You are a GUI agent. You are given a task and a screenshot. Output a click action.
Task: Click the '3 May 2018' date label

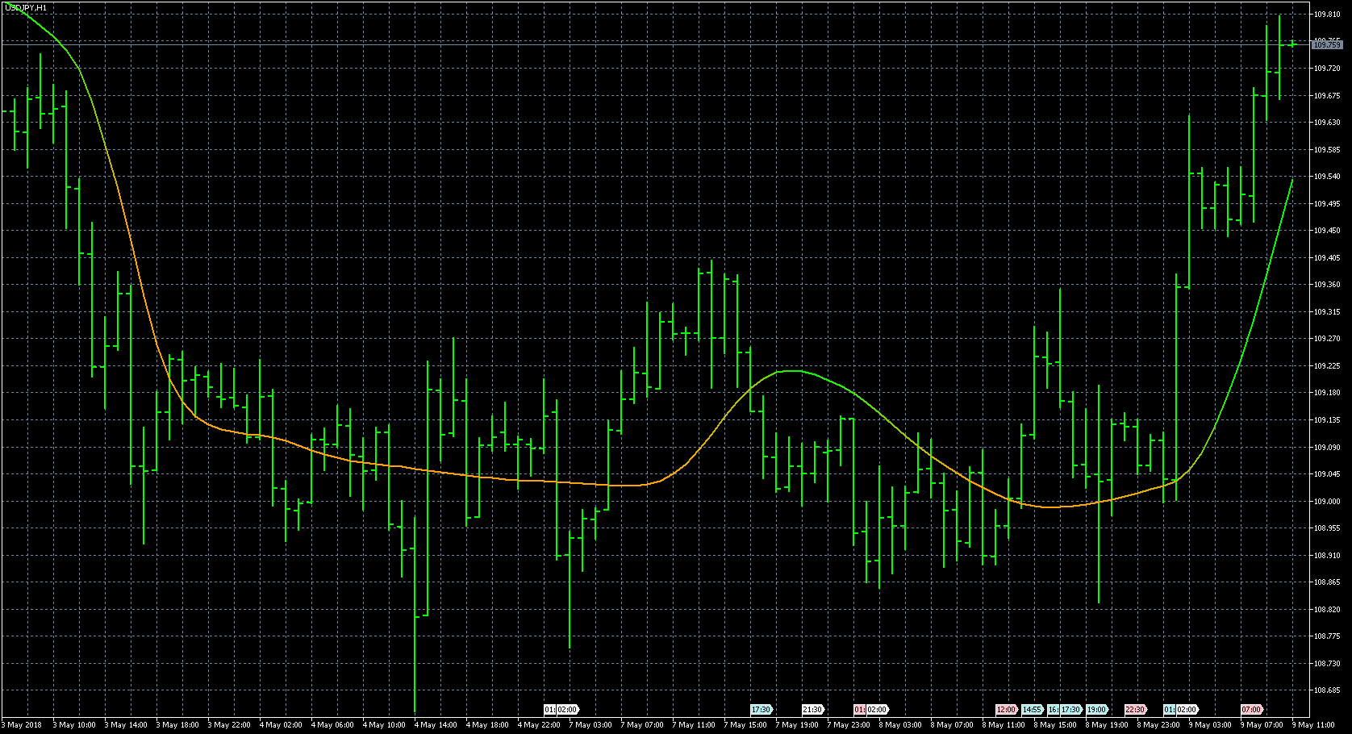(x=24, y=725)
